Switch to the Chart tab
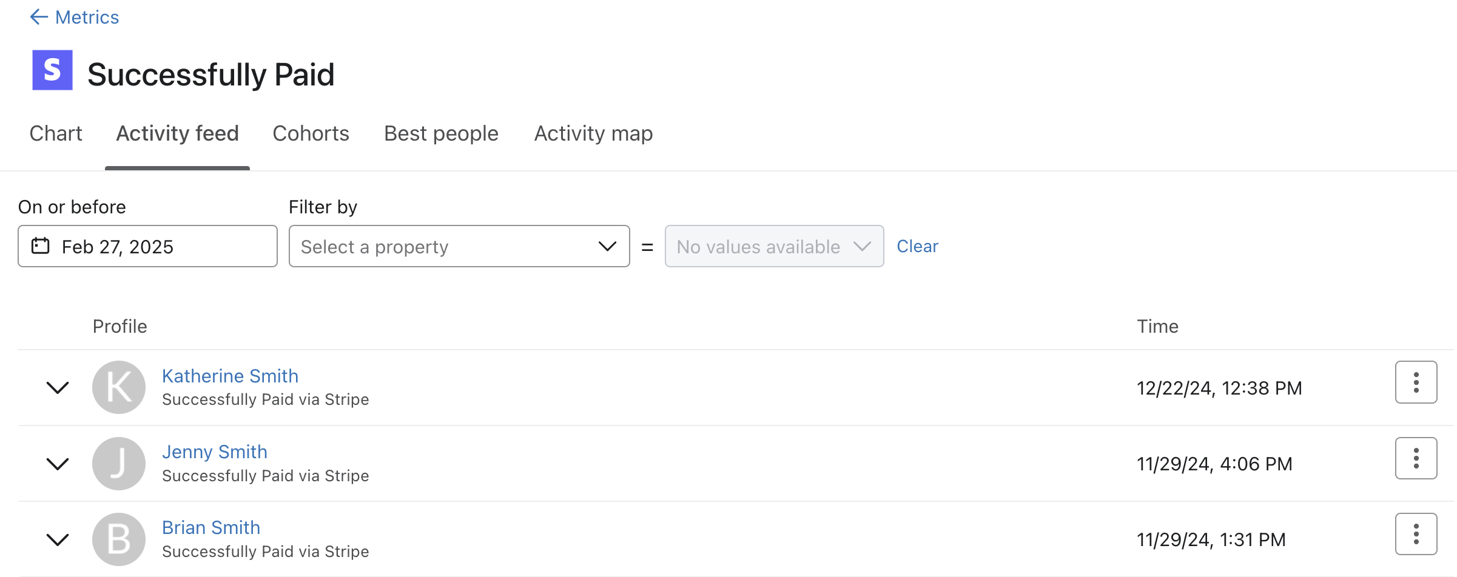Screen dimensions: 1457x577 (x=56, y=133)
